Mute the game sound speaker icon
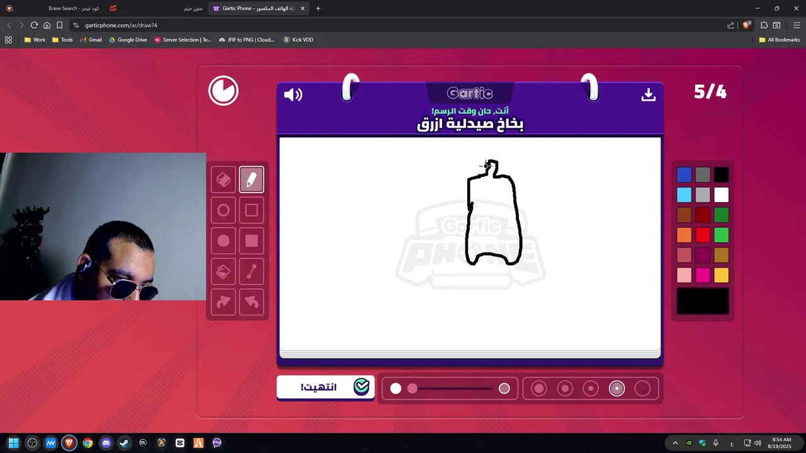This screenshot has height=453, width=806. [x=293, y=94]
